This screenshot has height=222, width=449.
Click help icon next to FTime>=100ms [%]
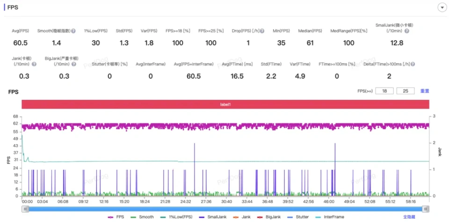[359, 64]
